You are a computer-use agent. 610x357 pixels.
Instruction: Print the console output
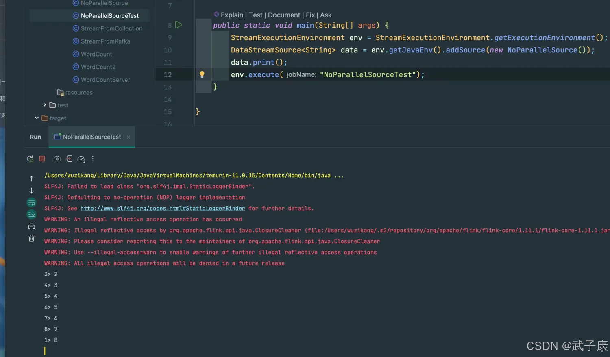[x=31, y=226]
